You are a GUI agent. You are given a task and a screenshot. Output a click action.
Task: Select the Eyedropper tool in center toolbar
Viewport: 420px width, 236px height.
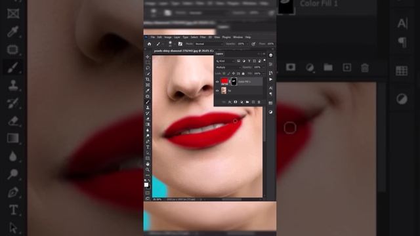pyautogui.click(x=148, y=90)
